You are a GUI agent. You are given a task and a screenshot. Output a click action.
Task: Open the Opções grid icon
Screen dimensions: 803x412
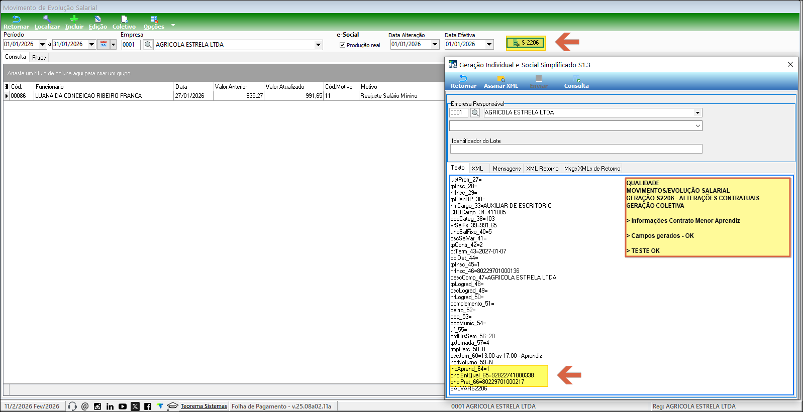pos(154,20)
